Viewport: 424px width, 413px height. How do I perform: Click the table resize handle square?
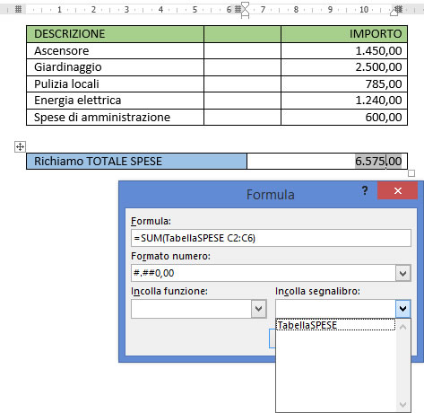(x=411, y=173)
